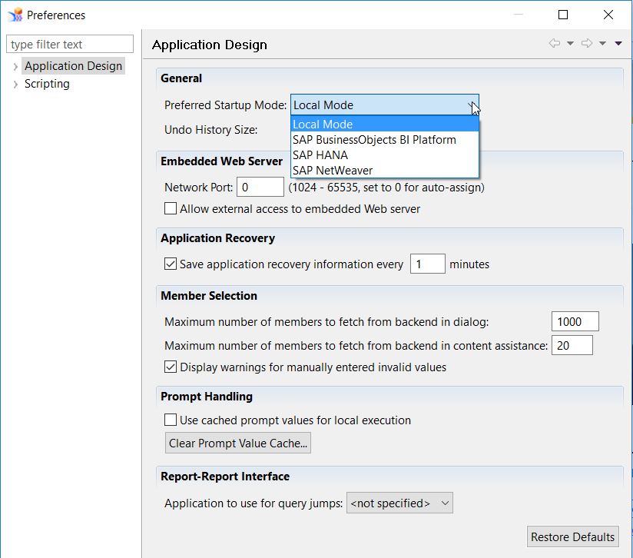Click the members in dialog field showing 1000
This screenshot has width=633, height=558.
coord(575,321)
